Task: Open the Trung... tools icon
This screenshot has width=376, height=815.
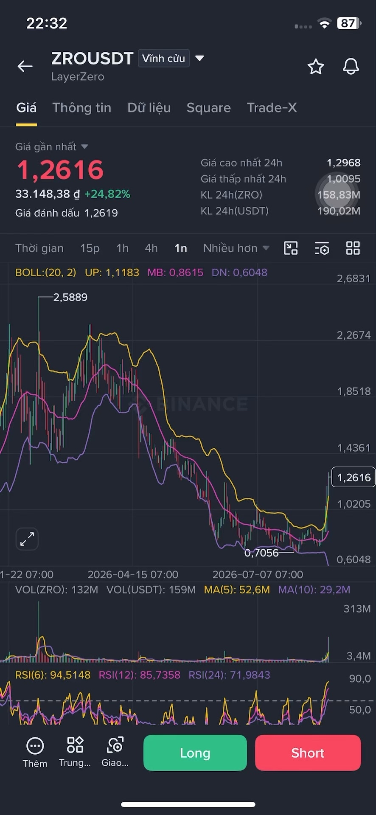Action: pos(75,745)
